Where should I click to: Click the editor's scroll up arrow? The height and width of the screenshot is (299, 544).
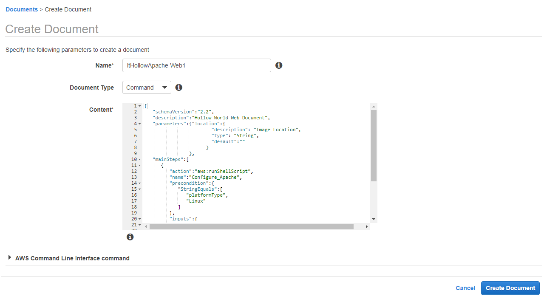click(374, 107)
